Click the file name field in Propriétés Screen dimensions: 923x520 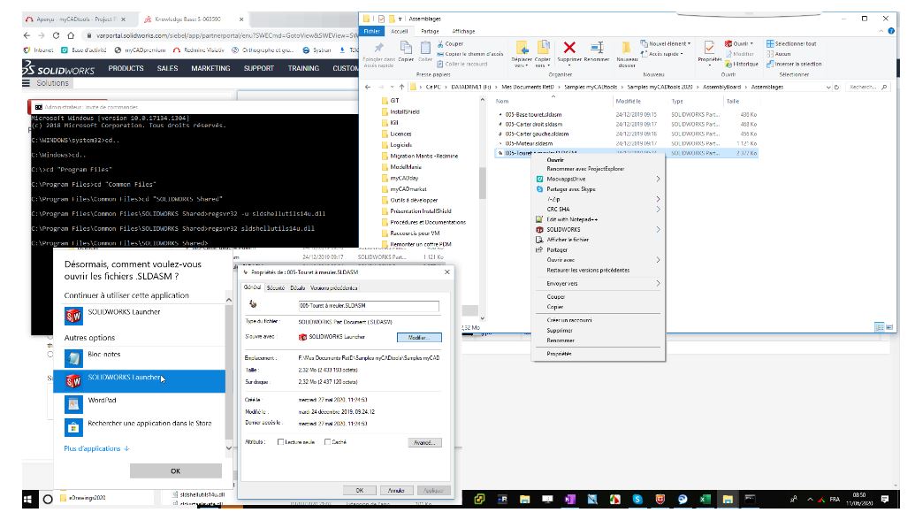click(x=369, y=306)
